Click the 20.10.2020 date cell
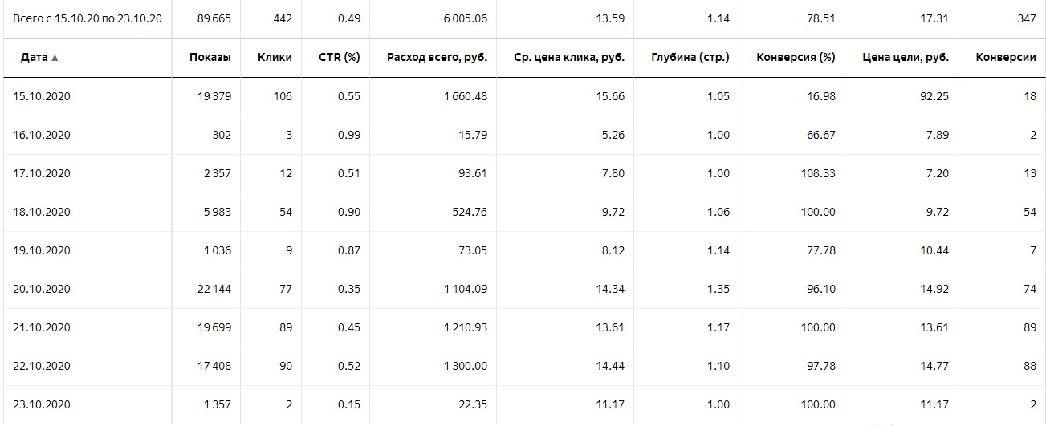This screenshot has width=1046, height=426. point(42,289)
